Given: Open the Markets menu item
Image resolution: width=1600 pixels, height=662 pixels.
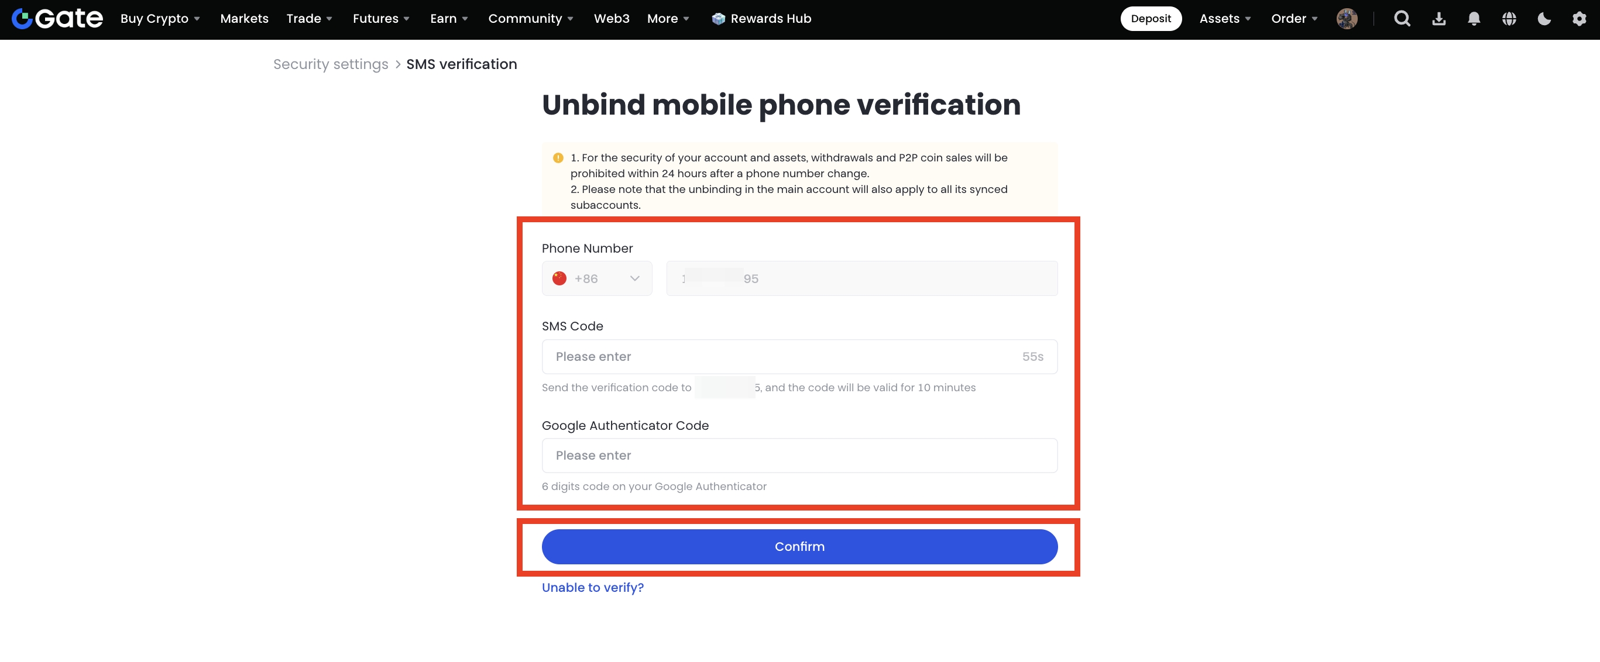Looking at the screenshot, I should pos(244,19).
